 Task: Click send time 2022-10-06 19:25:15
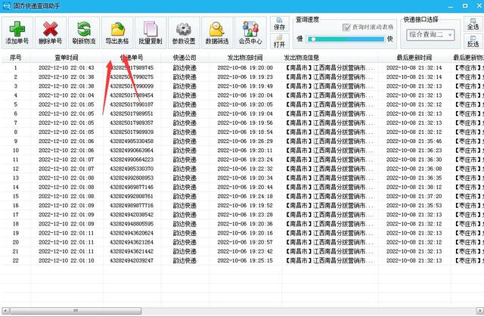point(245,260)
